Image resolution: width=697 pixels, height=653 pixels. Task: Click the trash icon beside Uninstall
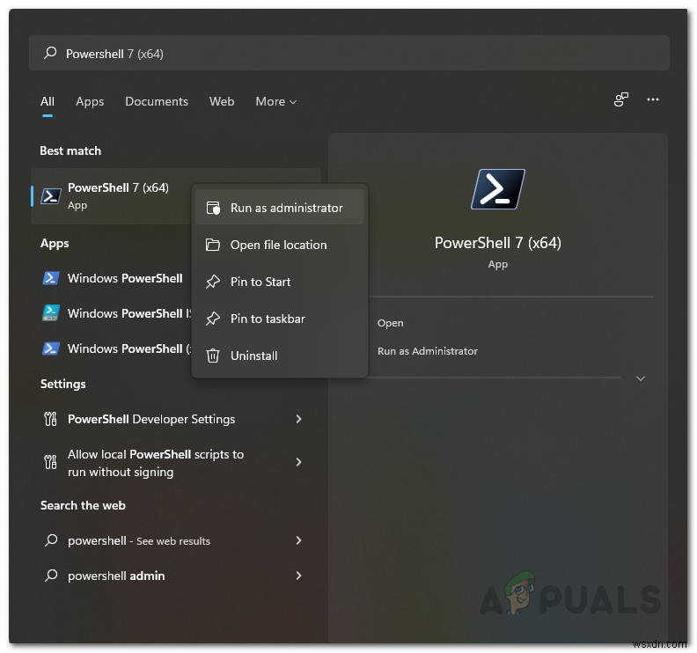pos(213,356)
